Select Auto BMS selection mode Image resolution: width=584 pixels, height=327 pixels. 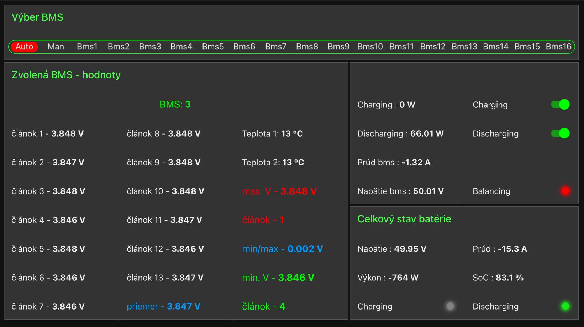point(24,47)
